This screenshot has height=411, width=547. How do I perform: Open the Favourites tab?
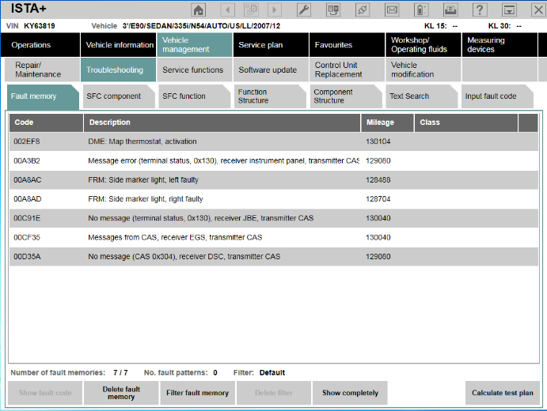coord(347,45)
